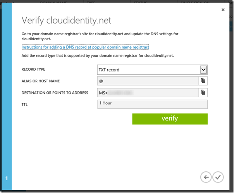The width and height of the screenshot is (234, 193).
Task: Copy the alias or host name value
Action: pos(203,81)
